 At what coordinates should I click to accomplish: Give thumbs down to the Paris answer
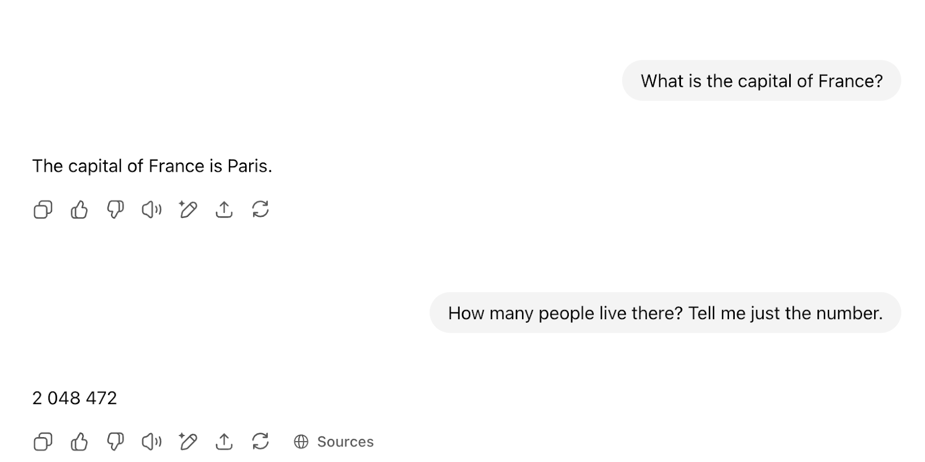click(x=116, y=209)
